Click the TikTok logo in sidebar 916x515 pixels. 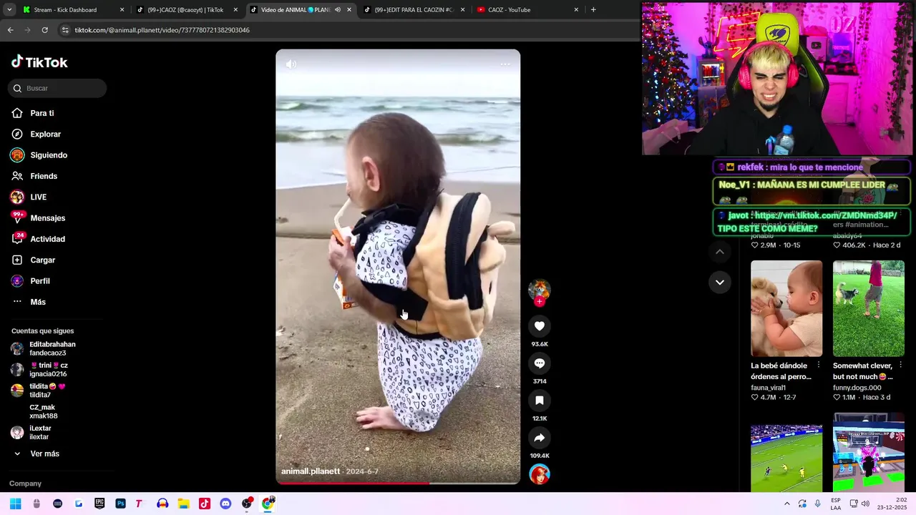pyautogui.click(x=39, y=62)
